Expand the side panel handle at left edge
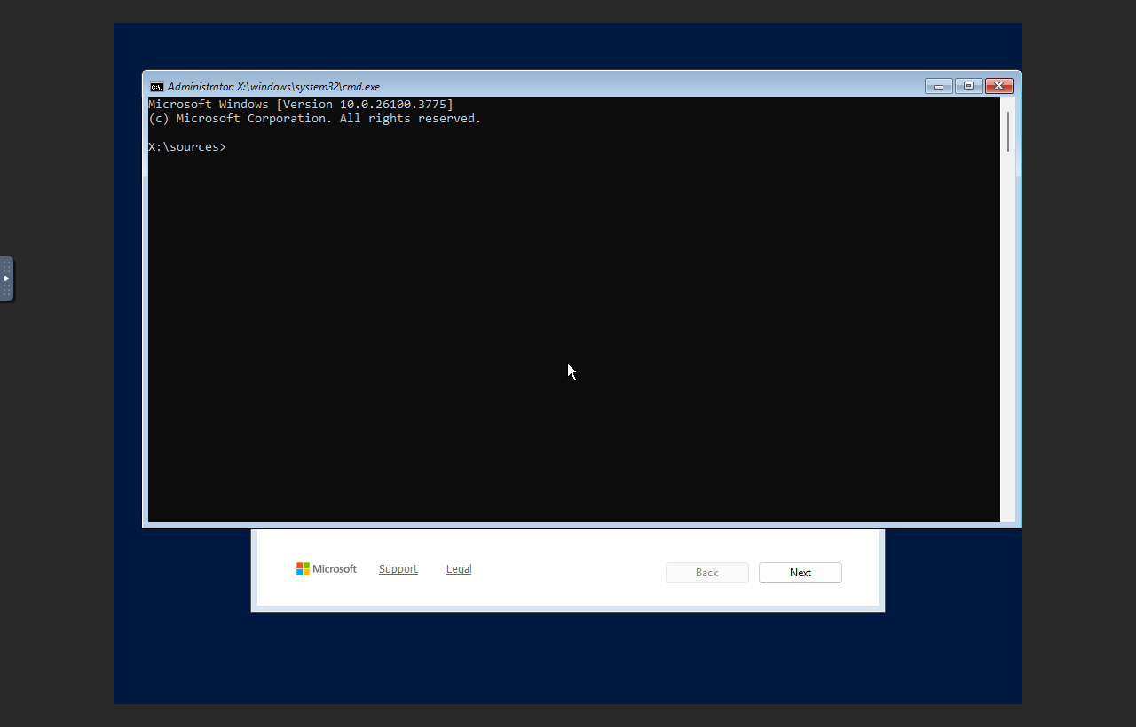1136x727 pixels. [6, 278]
